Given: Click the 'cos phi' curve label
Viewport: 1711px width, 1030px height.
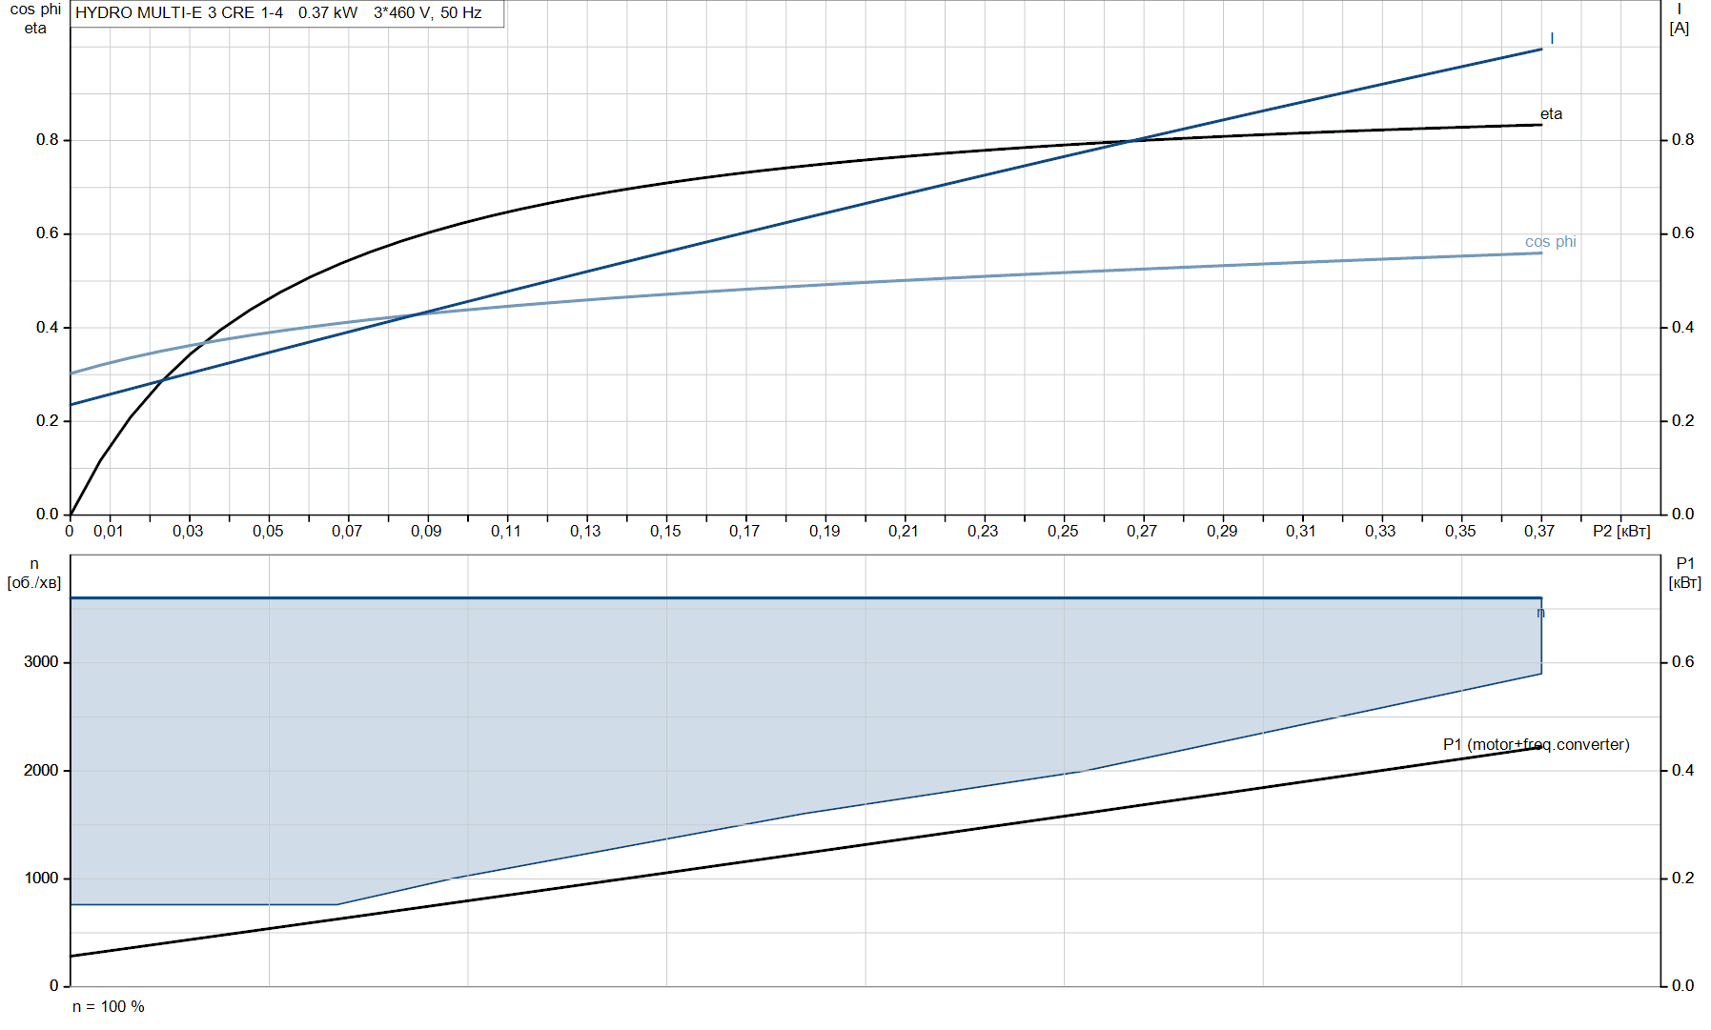Looking at the screenshot, I should click(1551, 242).
